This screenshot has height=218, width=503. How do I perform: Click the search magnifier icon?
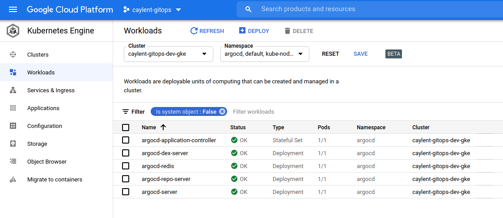click(x=249, y=9)
